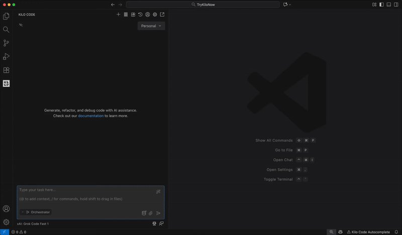Open the Run and Debug view
The height and width of the screenshot is (235, 402).
click(x=6, y=56)
